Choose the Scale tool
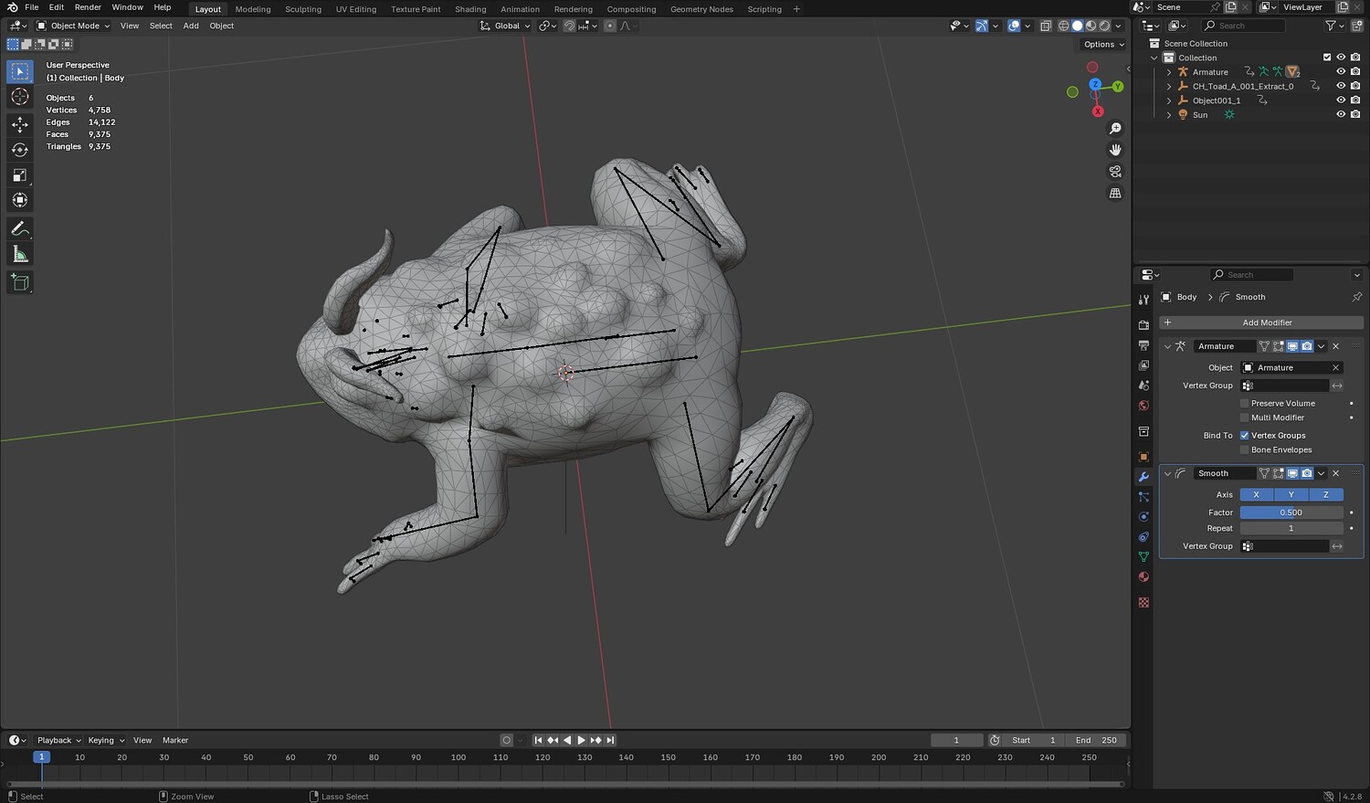 coord(20,175)
